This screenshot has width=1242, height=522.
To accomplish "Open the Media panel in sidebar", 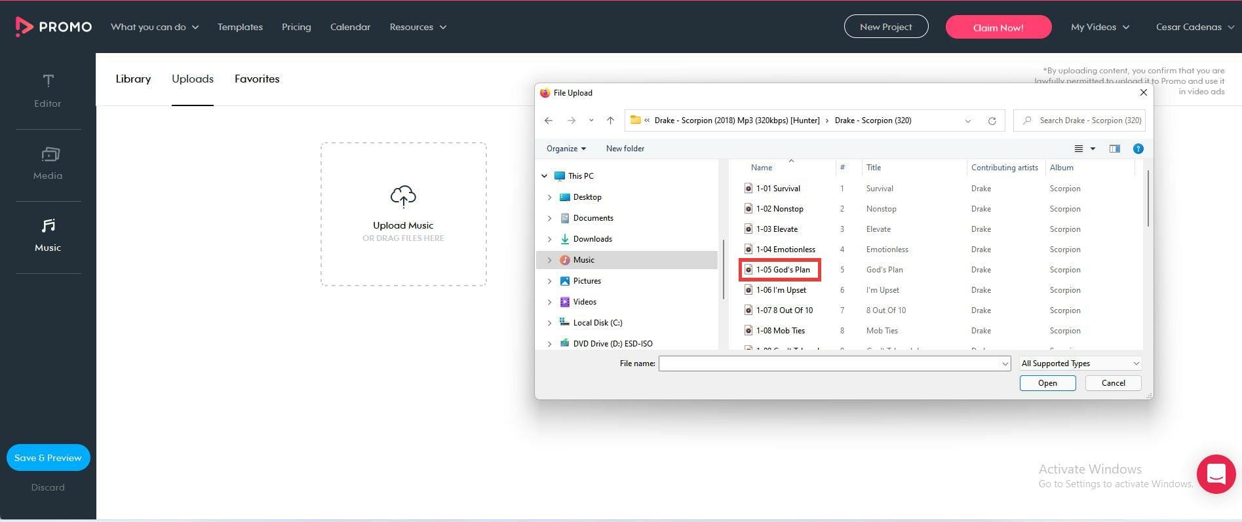I will [x=48, y=163].
